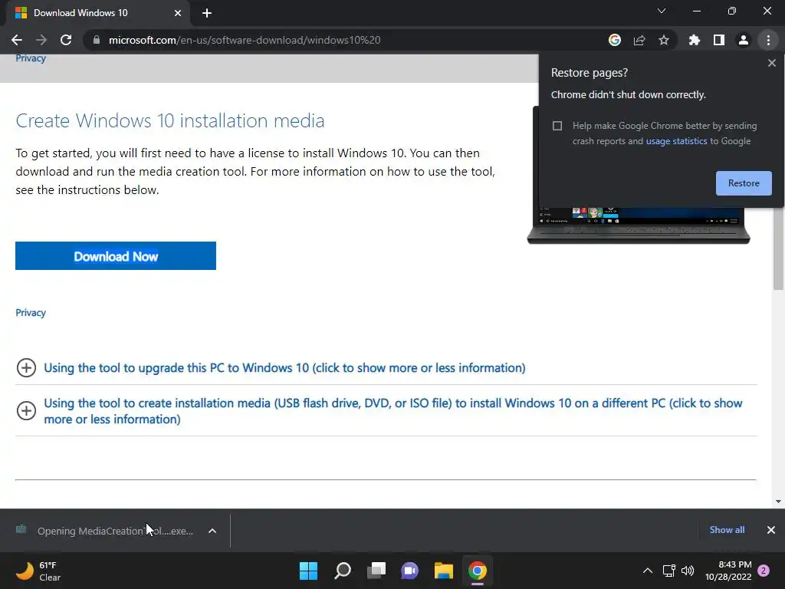This screenshot has width=785, height=589.
Task: Go back to the previous page
Action: point(17,40)
